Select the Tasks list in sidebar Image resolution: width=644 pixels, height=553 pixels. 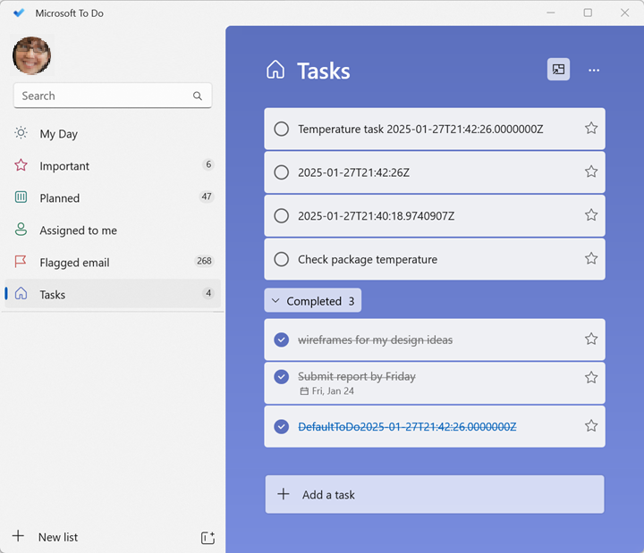113,294
